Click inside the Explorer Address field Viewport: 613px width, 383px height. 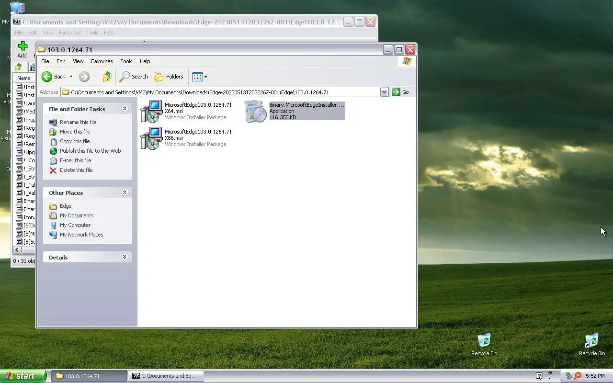[x=220, y=92]
